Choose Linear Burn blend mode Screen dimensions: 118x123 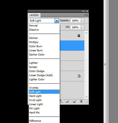click(x=44, y=50)
